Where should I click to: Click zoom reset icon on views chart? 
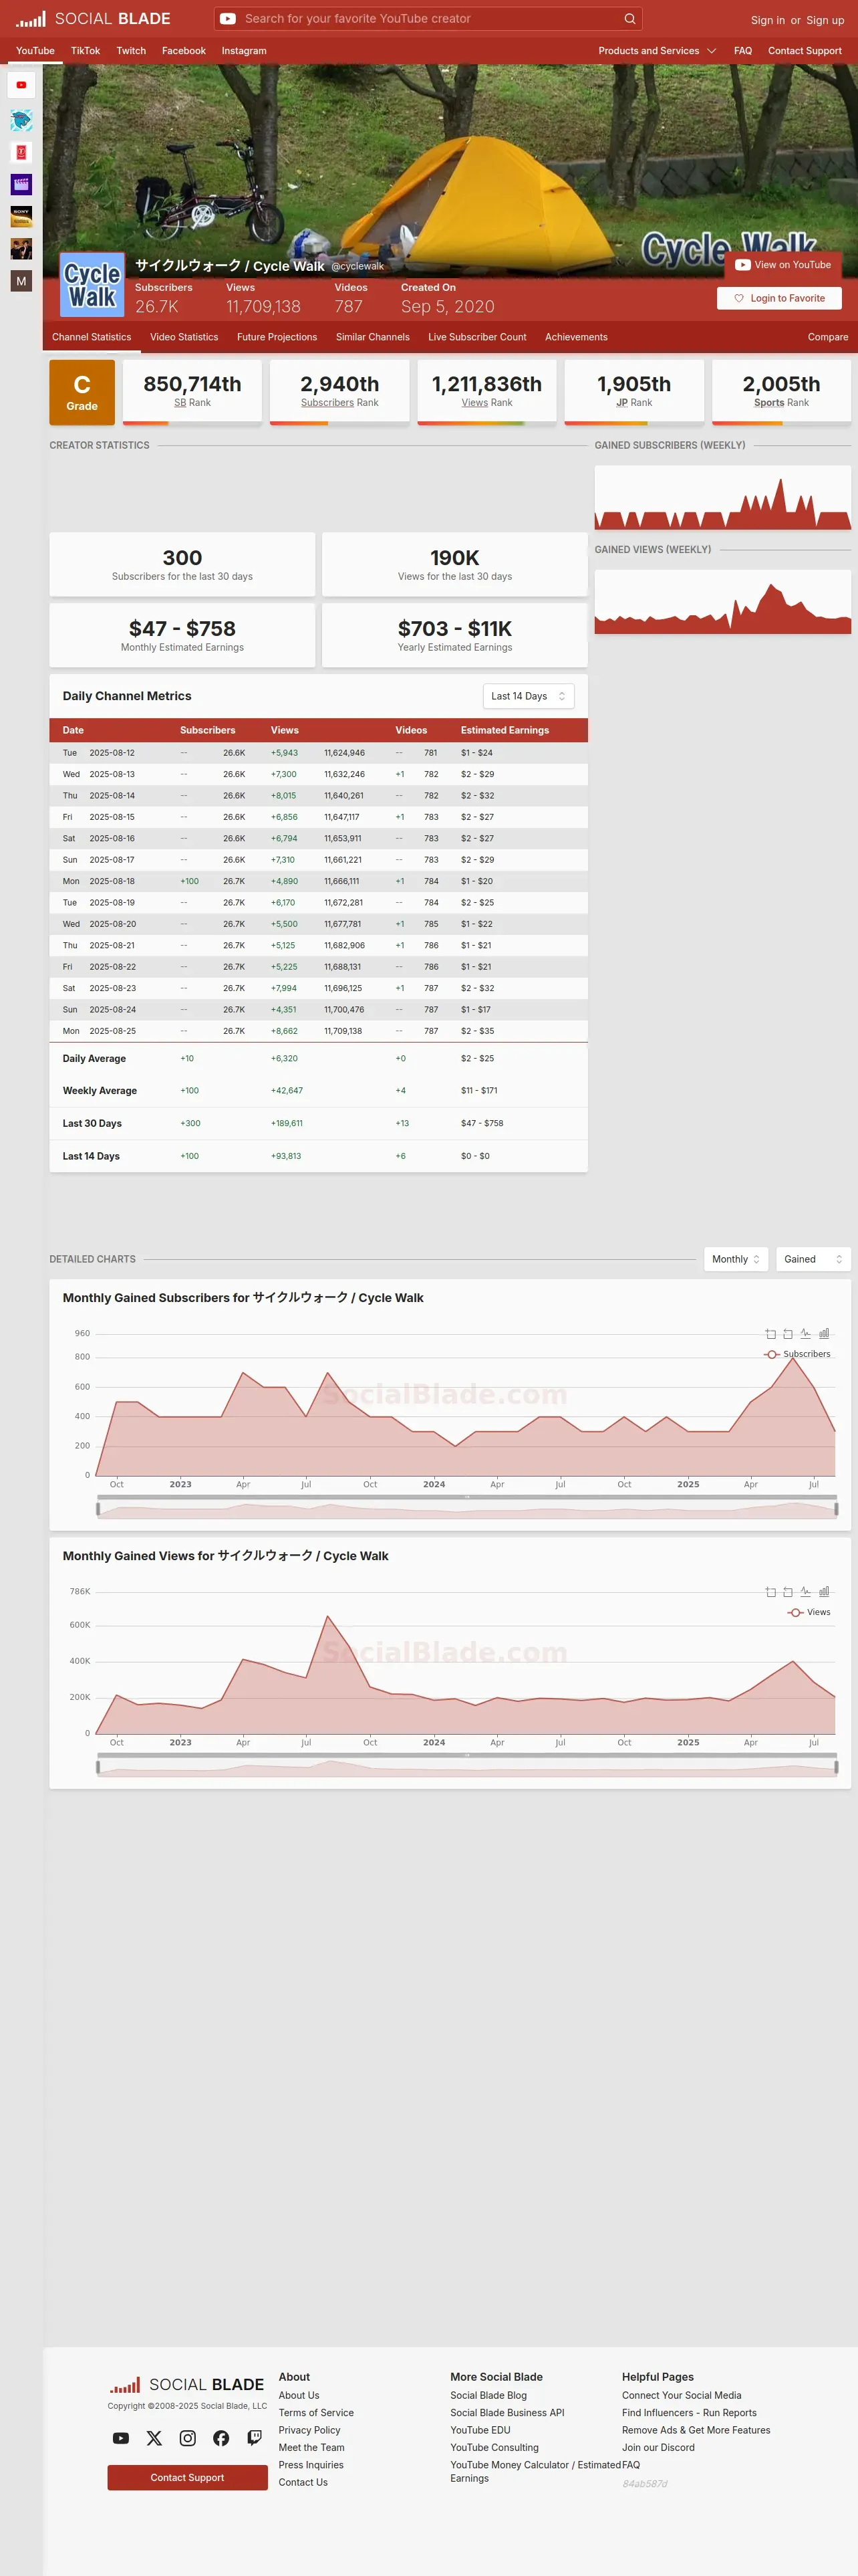788,1591
